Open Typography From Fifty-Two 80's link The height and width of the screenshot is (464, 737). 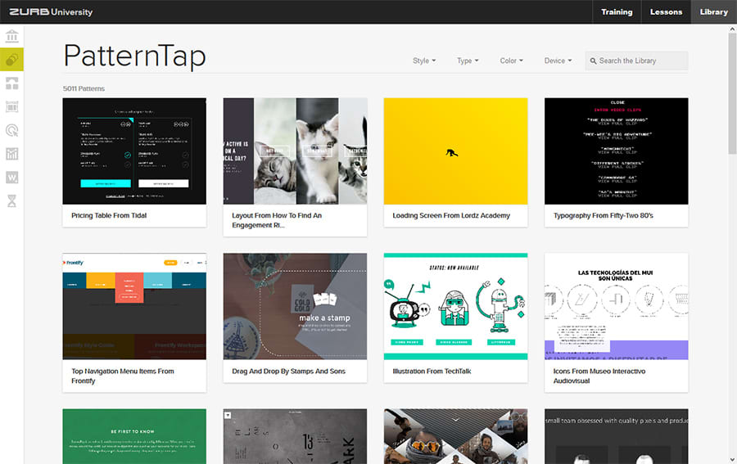(x=603, y=215)
